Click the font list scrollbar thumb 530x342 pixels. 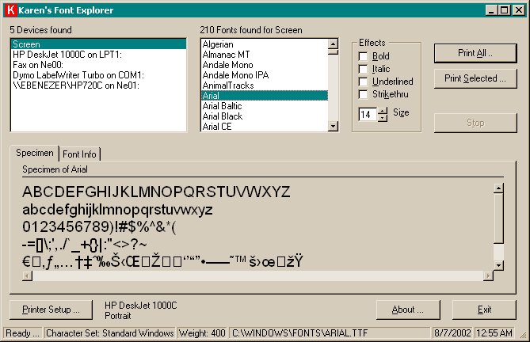tap(333, 51)
